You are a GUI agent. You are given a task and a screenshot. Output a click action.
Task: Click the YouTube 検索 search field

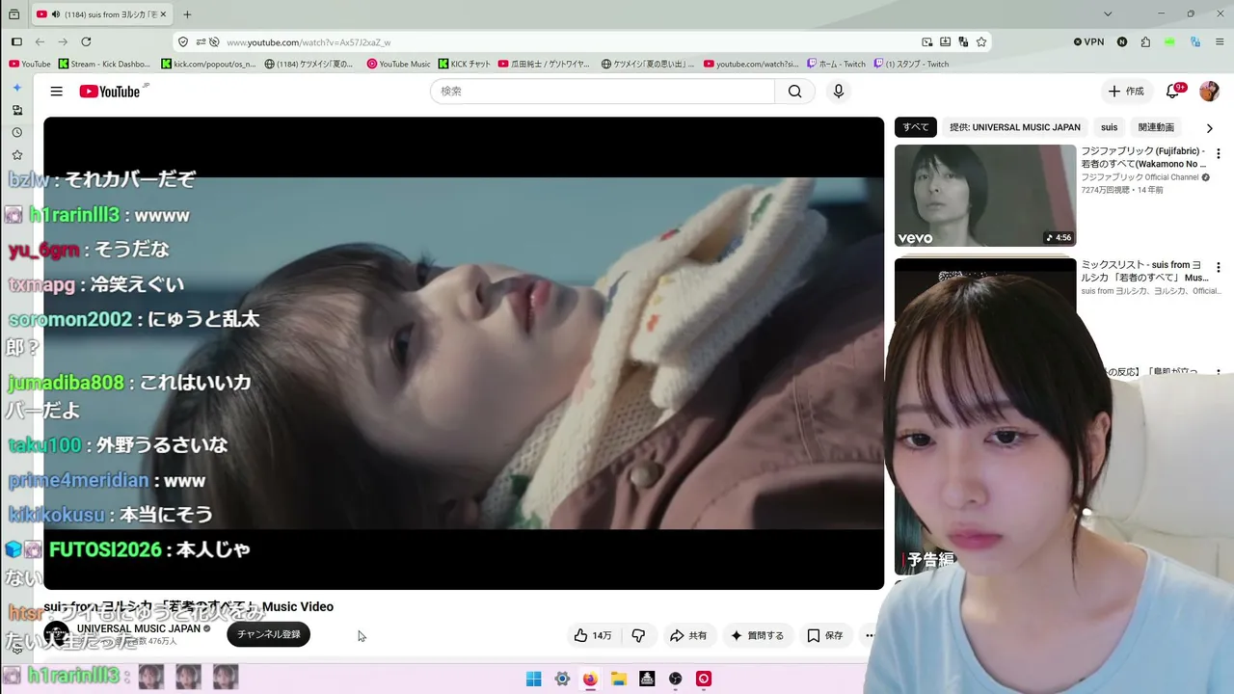click(603, 92)
